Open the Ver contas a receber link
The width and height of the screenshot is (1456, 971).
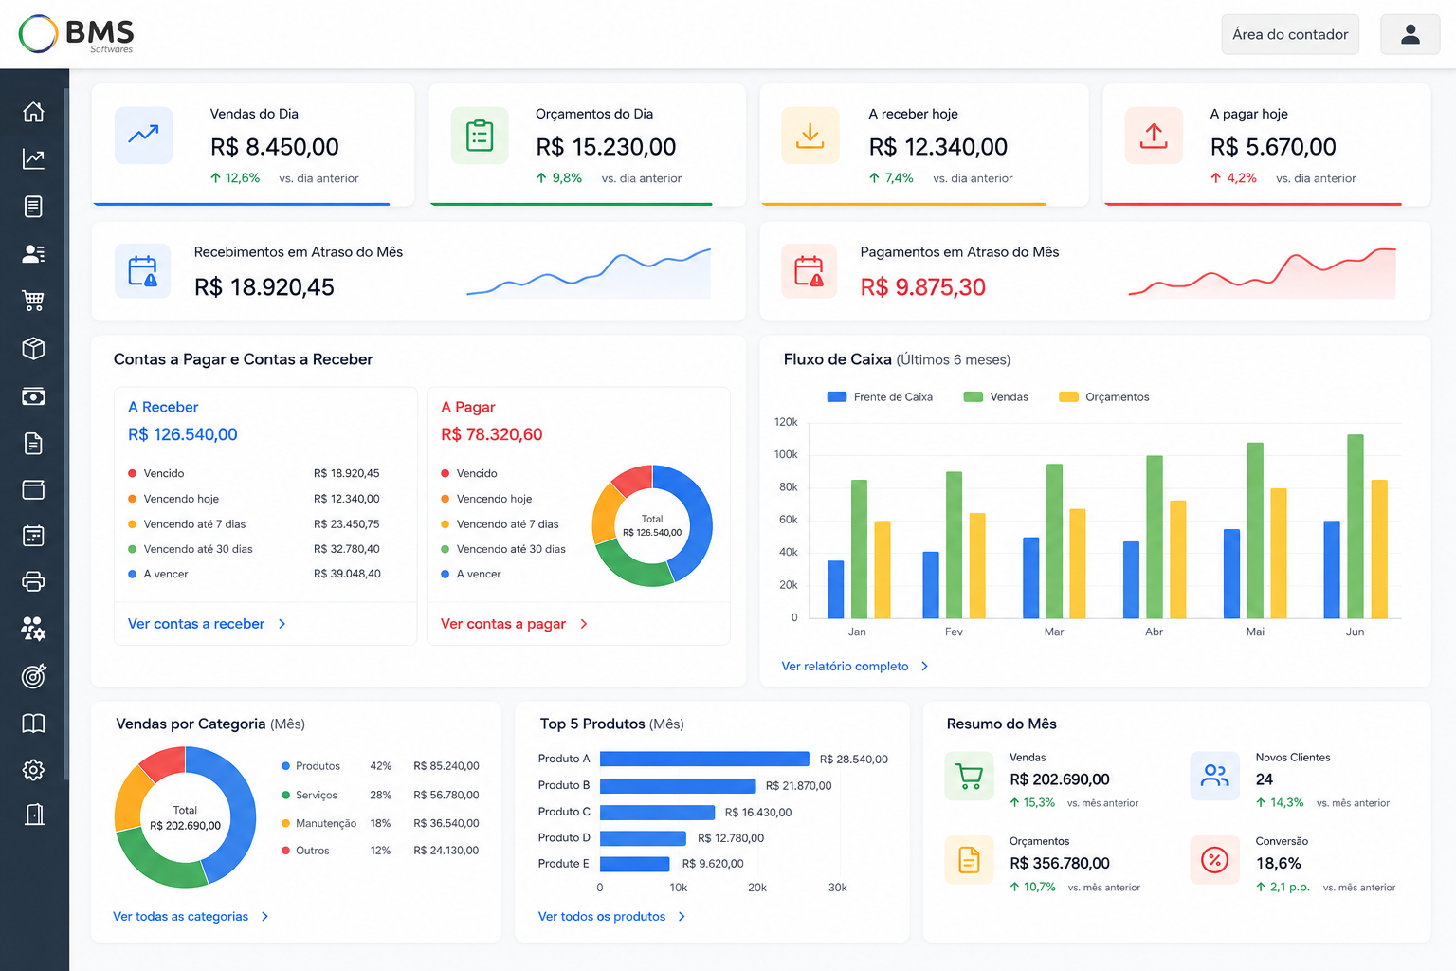click(207, 624)
